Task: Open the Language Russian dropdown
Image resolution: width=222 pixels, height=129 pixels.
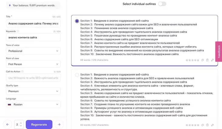Action: [33, 104]
